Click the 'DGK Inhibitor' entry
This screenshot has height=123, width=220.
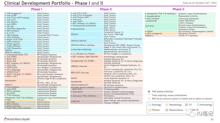coord(13,31)
